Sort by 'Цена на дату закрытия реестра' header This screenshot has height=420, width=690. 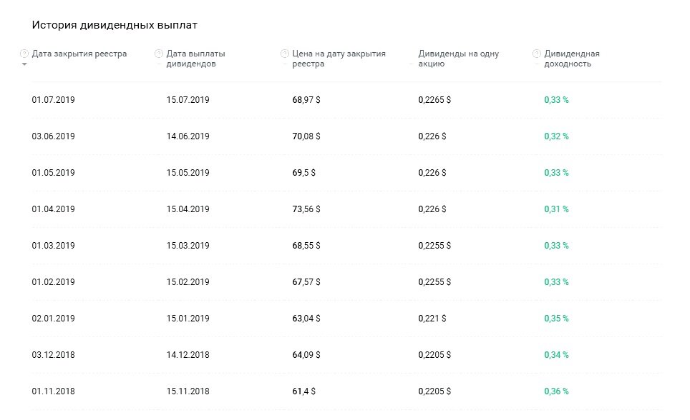pyautogui.click(x=339, y=59)
